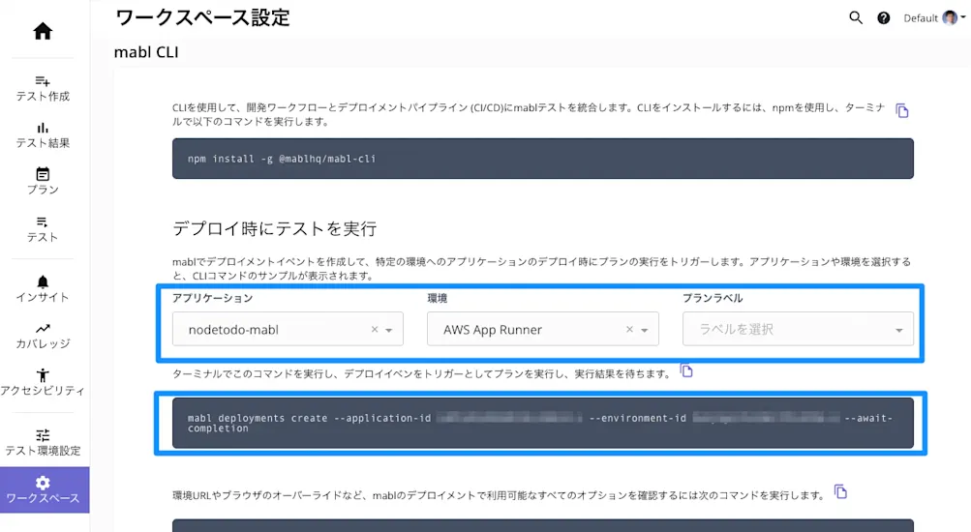Open the Default user account menu

click(934, 18)
